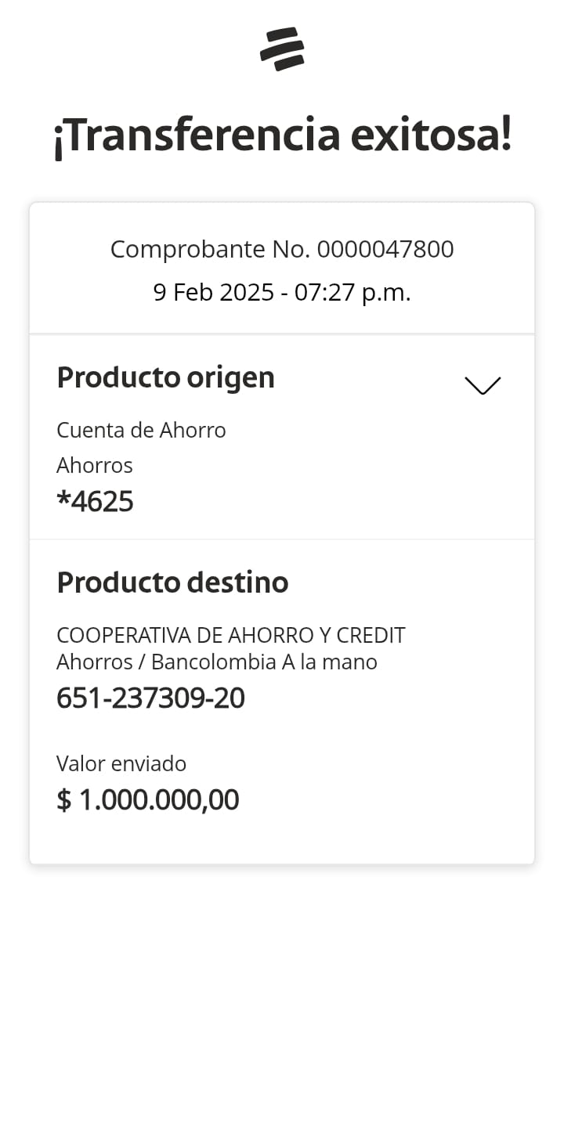564x1129 pixels.
Task: Select destination account number 651-237309-20
Action: [150, 698]
